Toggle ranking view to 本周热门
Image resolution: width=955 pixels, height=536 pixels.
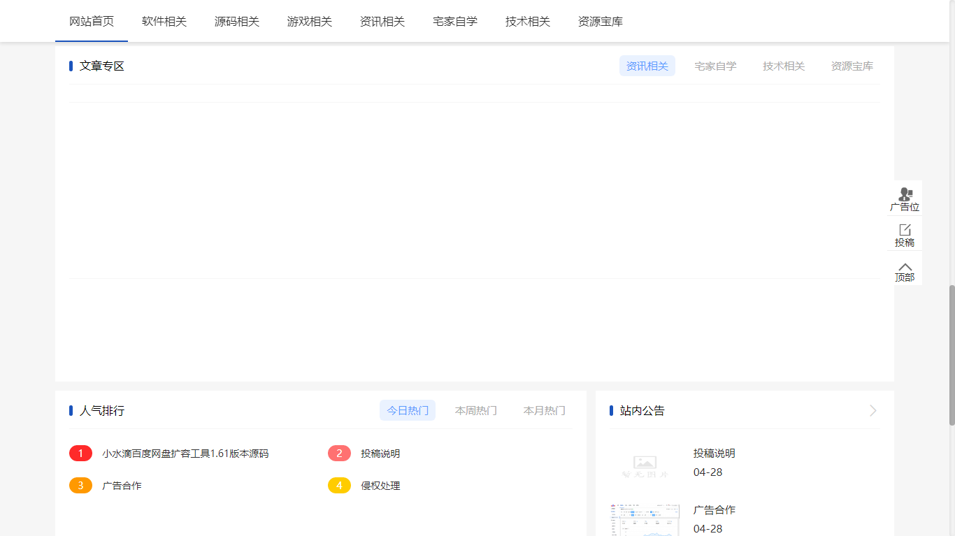pyautogui.click(x=475, y=410)
